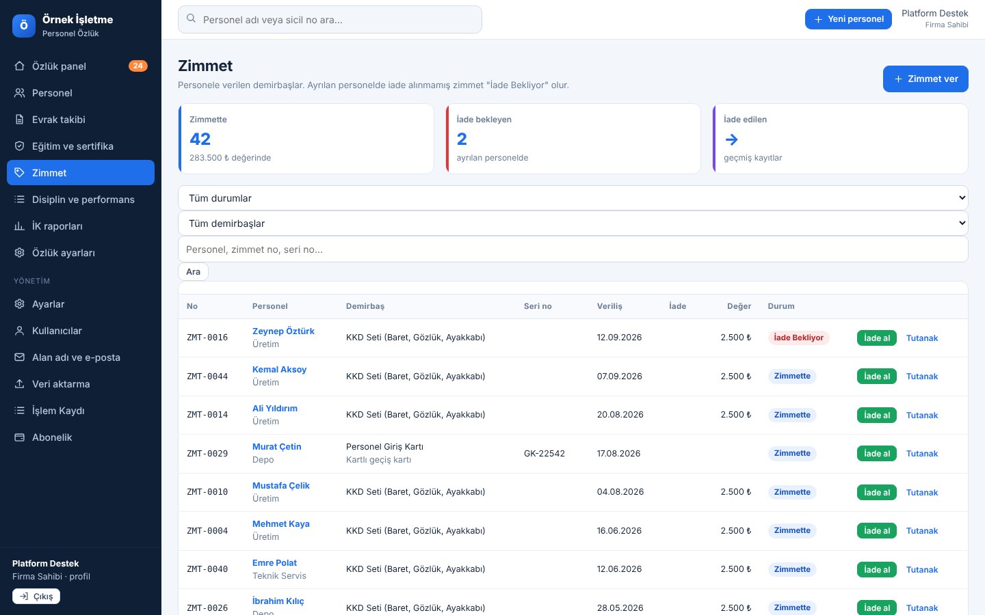Screen dimensions: 985x615
Task: Click the İşlem Kaydı list icon
Action: click(x=20, y=411)
